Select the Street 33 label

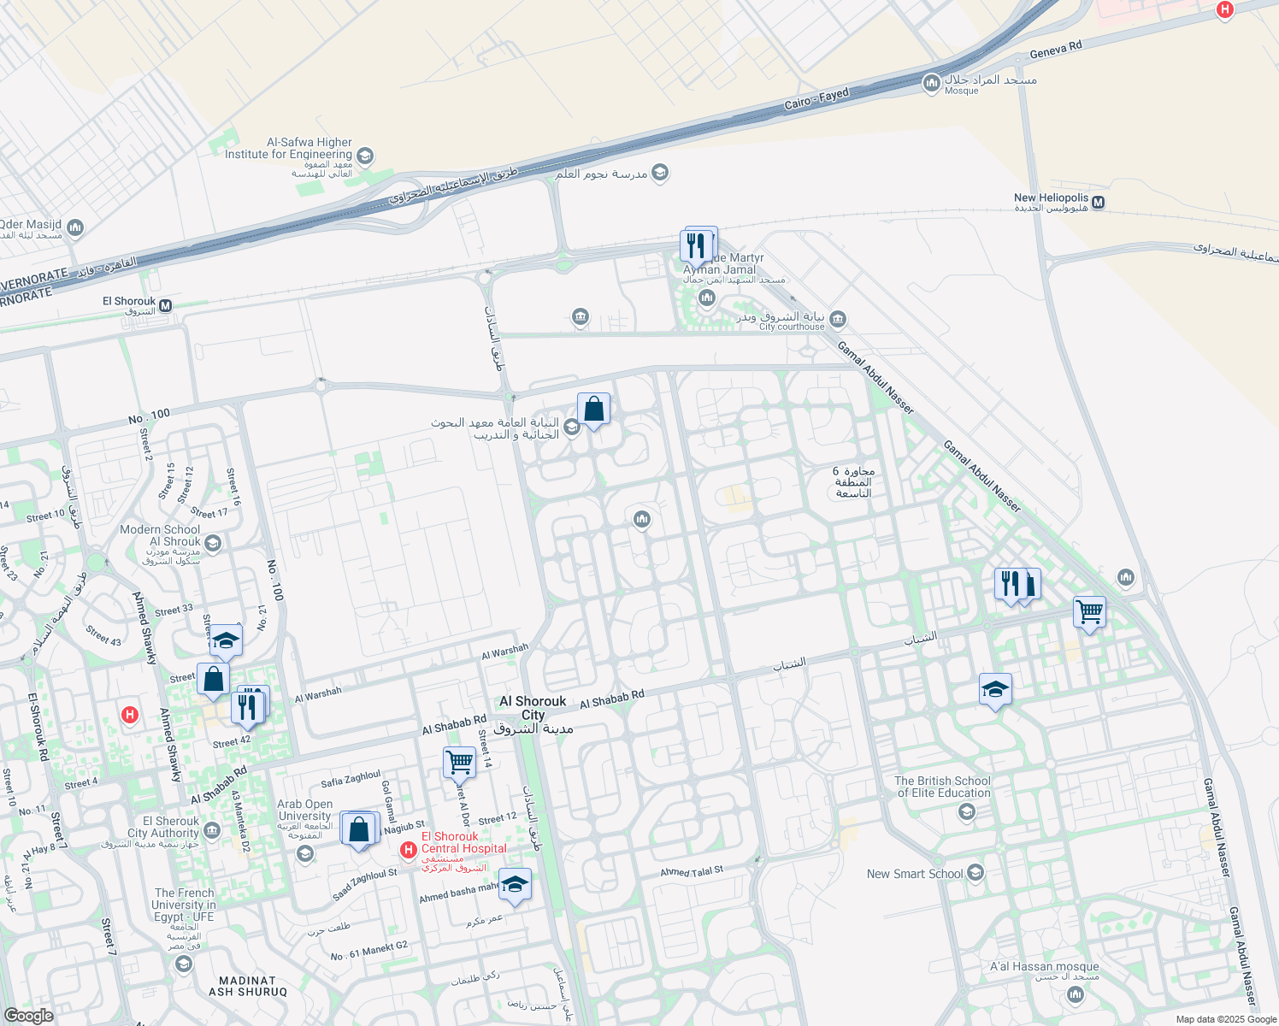coord(174,610)
